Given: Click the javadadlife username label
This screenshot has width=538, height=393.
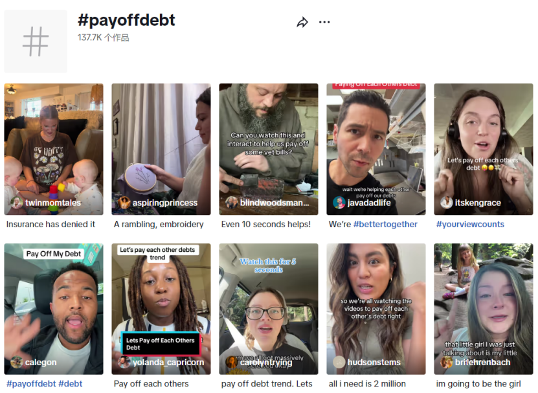Looking at the screenshot, I should tap(369, 203).
